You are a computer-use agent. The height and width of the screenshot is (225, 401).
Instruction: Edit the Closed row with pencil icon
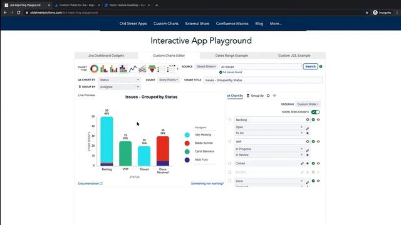pos(302,163)
